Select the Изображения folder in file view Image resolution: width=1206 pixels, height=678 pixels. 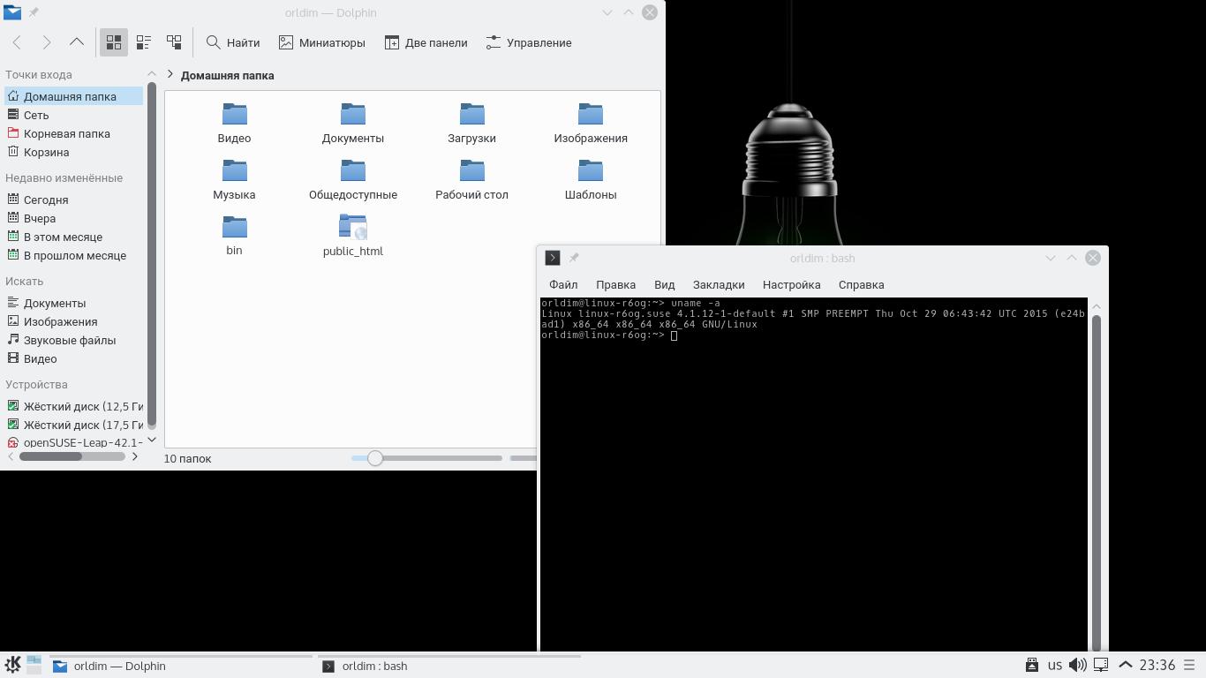(591, 122)
